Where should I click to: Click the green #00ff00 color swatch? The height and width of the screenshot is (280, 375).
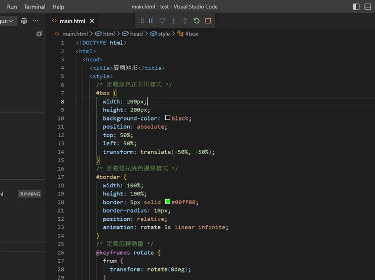pyautogui.click(x=167, y=202)
